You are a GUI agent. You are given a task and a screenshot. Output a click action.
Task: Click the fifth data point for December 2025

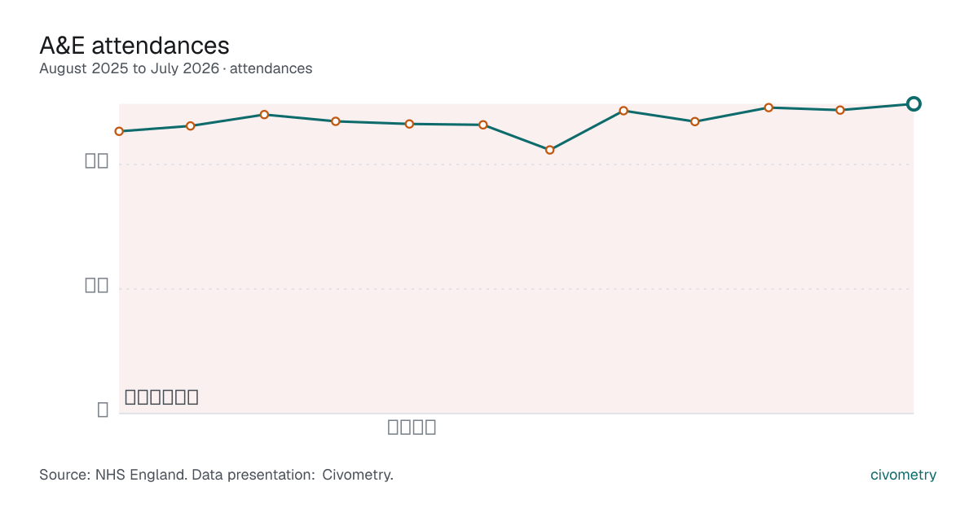409,124
